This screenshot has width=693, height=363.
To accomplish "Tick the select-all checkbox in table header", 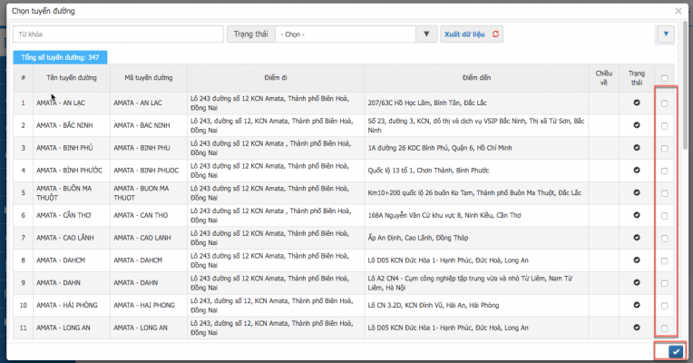I will tap(665, 77).
